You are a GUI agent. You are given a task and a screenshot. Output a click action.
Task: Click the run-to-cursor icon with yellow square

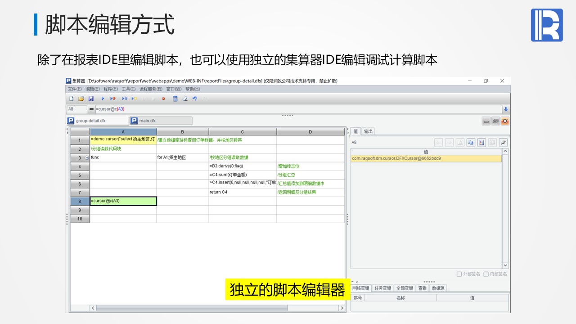[x=134, y=99]
